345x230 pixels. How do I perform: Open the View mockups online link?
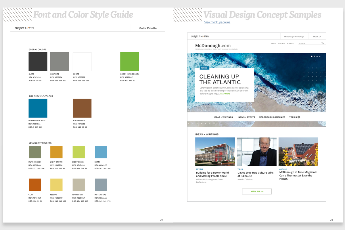click(x=217, y=22)
